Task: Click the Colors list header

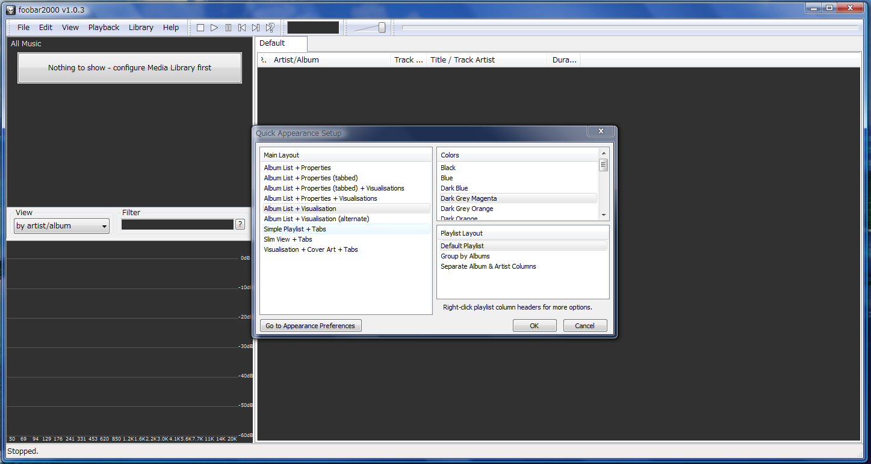Action: click(x=518, y=155)
